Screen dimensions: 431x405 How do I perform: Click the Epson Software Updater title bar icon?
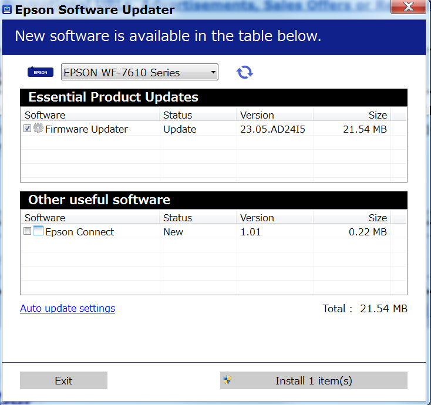coord(7,9)
